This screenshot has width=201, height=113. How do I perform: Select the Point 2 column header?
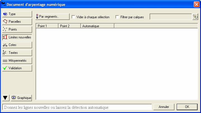click(69, 26)
